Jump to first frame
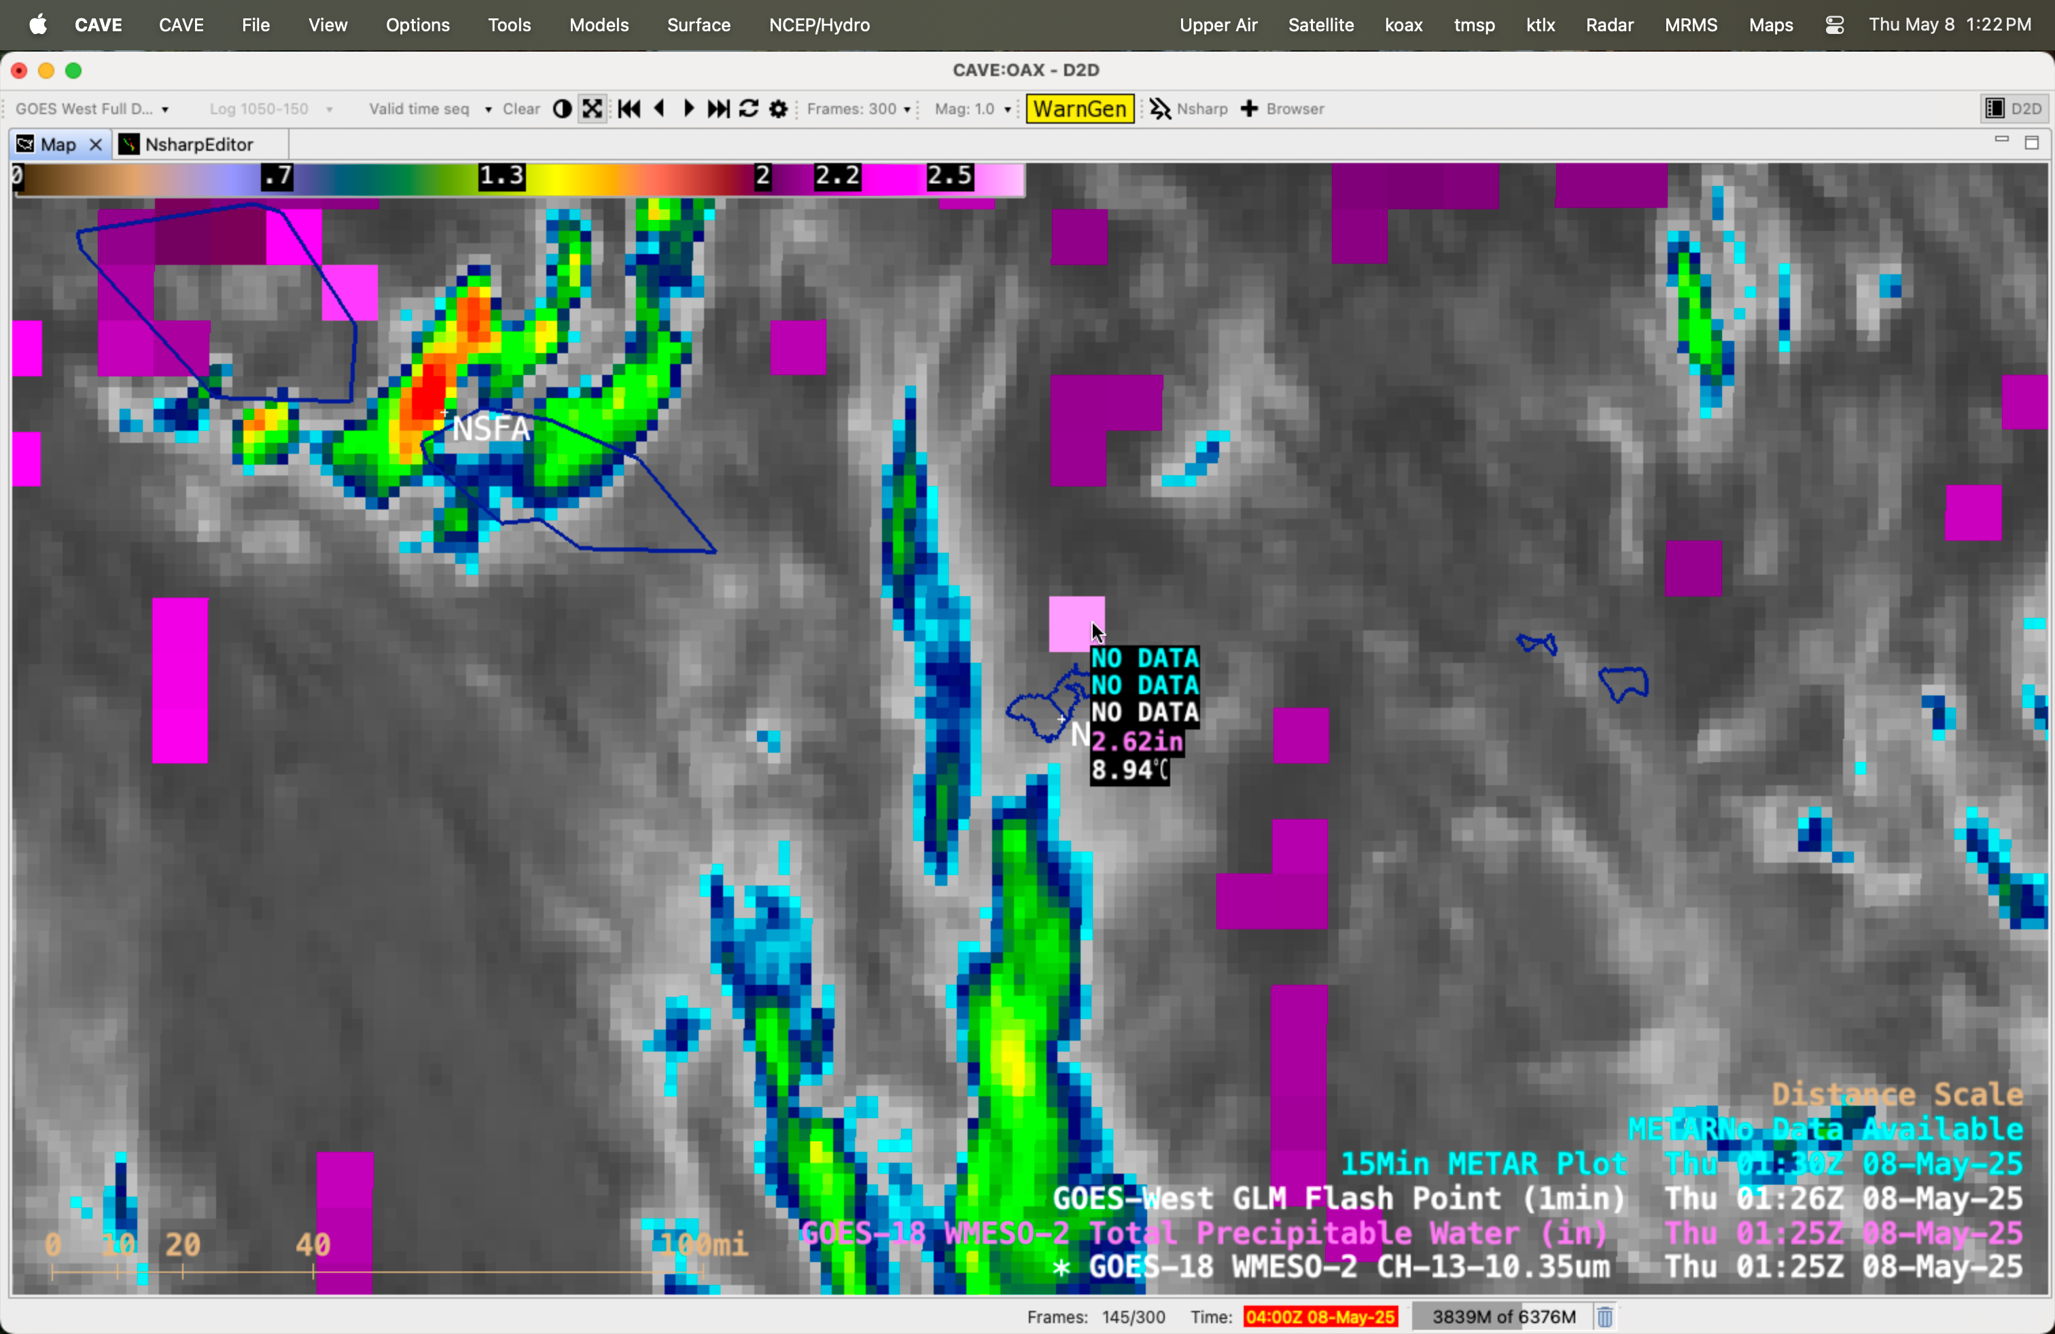2055x1334 pixels. coord(629,109)
